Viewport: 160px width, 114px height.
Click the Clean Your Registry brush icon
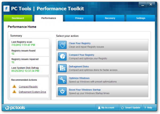[62, 45]
